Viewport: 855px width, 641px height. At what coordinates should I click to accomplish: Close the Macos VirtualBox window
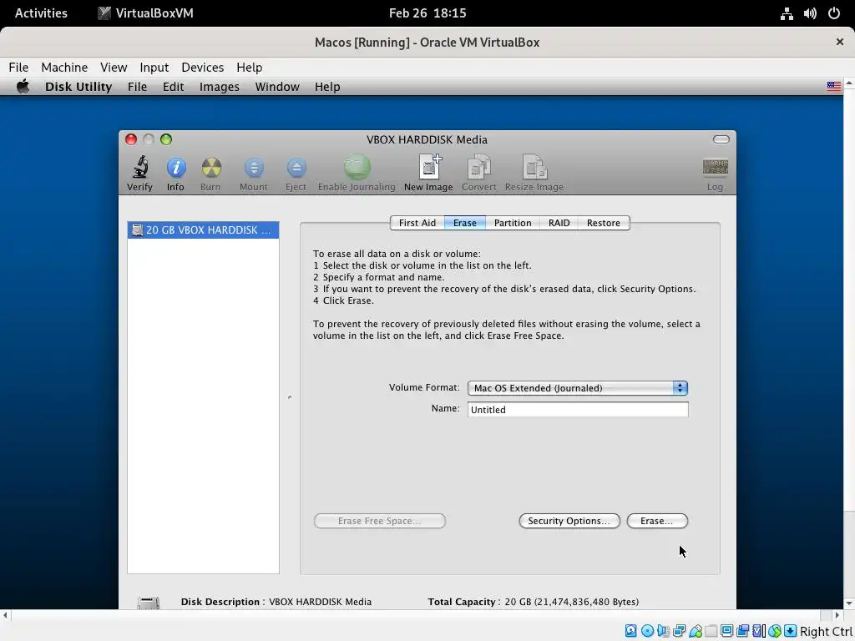pos(840,42)
